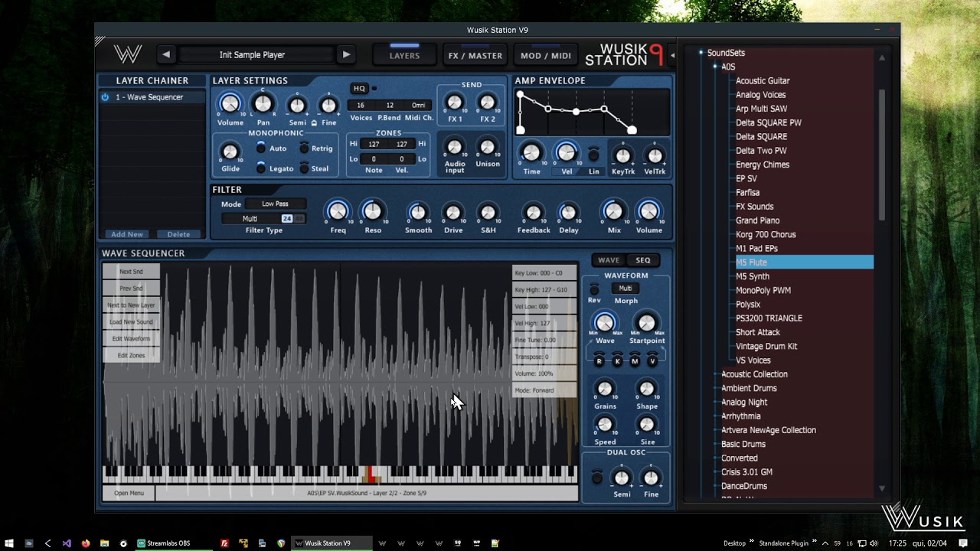Toggle the M button below the Wave knob
The width and height of the screenshot is (980, 551).
(x=635, y=360)
